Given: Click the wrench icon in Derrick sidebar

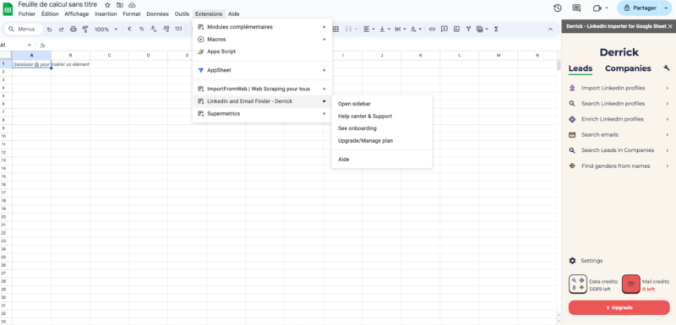Looking at the screenshot, I should point(667,68).
